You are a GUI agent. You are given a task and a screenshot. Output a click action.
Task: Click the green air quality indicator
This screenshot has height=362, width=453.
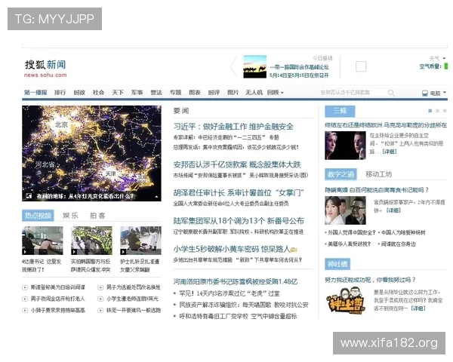(x=445, y=66)
